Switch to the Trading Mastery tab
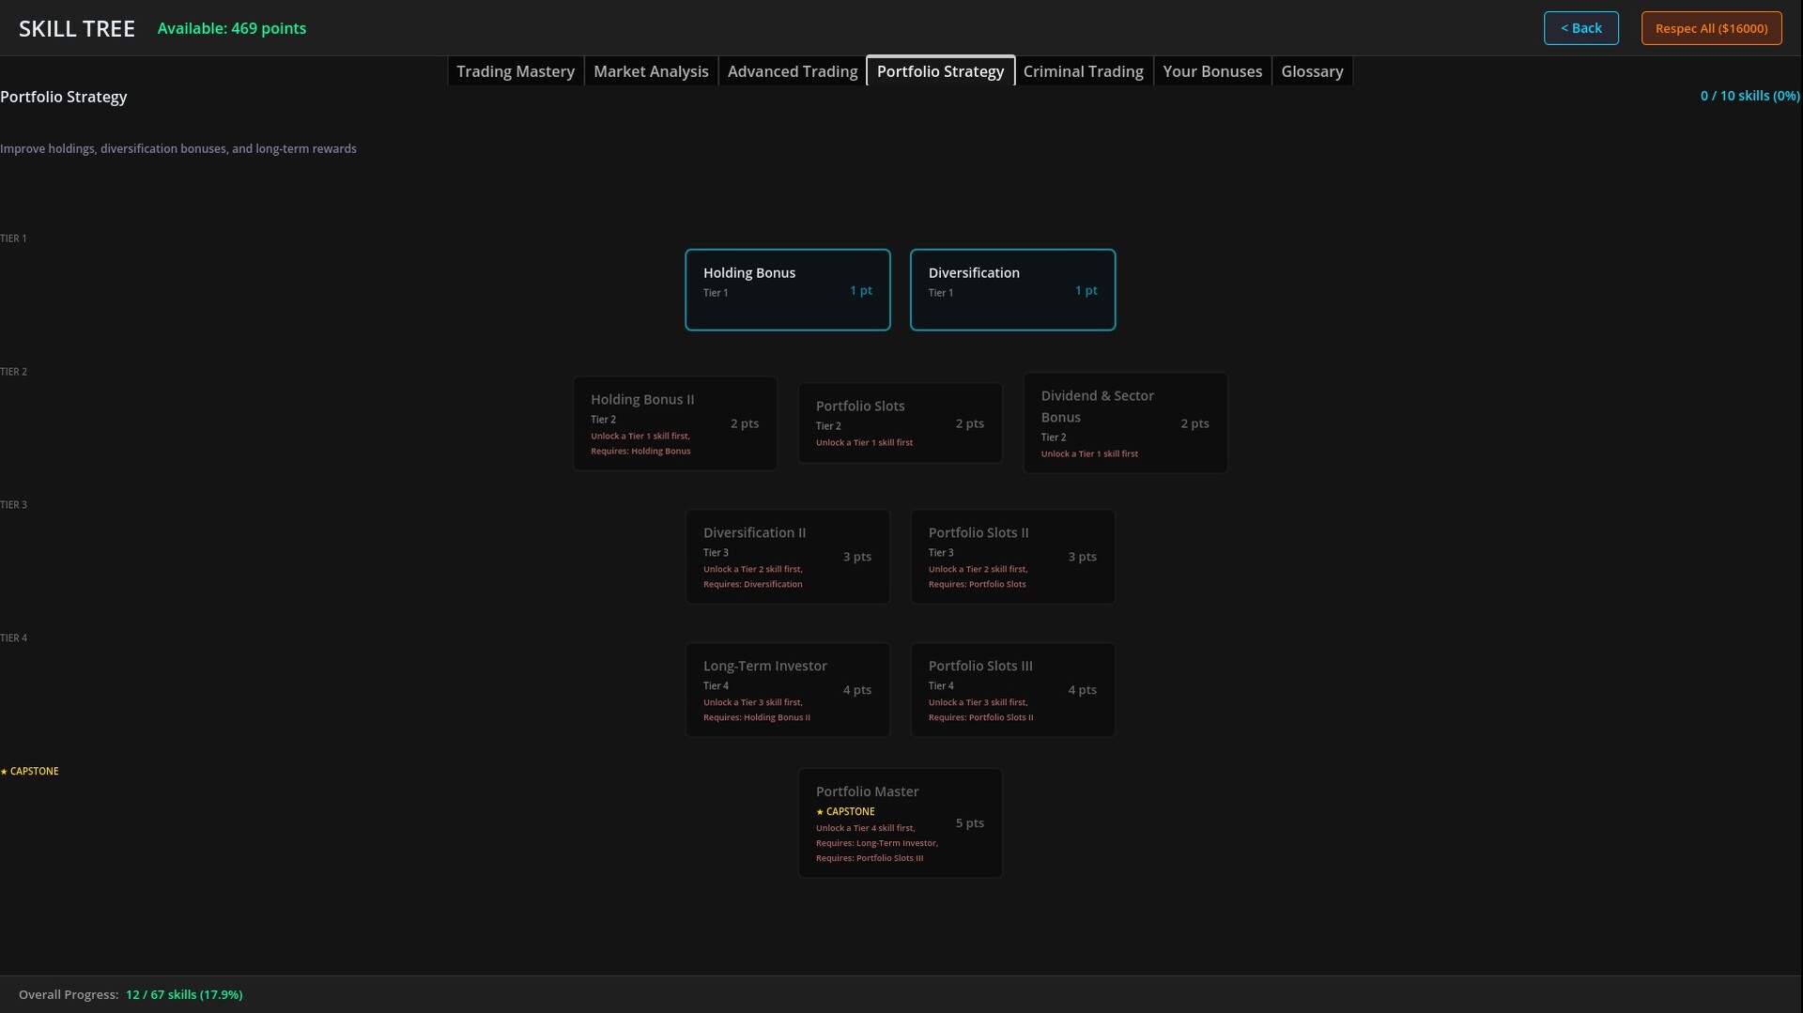The width and height of the screenshot is (1803, 1013). click(515, 70)
